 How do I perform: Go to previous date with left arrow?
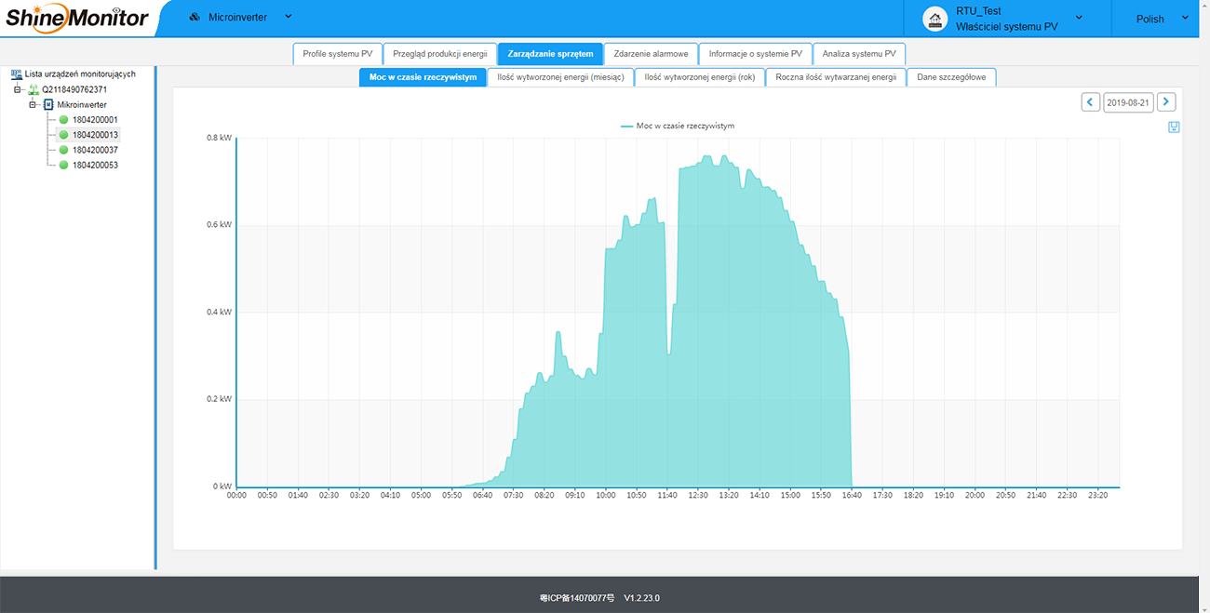point(1091,102)
